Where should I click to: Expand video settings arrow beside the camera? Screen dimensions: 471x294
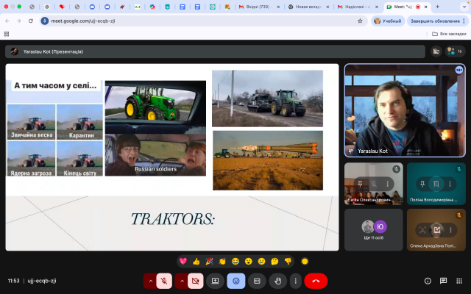[182, 281]
